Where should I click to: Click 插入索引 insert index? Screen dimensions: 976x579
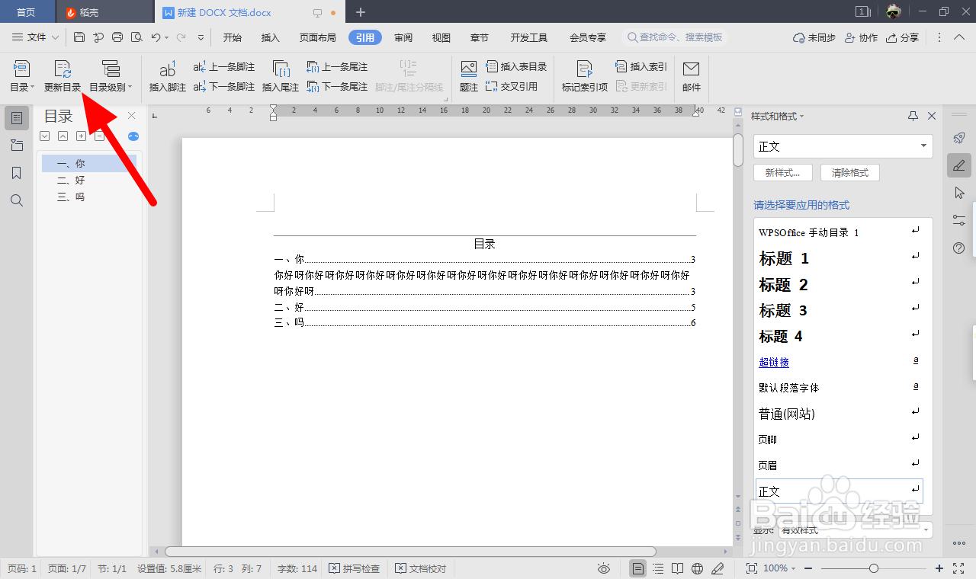coord(641,67)
